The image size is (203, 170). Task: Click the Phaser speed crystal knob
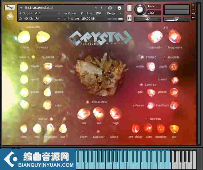click(x=175, y=80)
